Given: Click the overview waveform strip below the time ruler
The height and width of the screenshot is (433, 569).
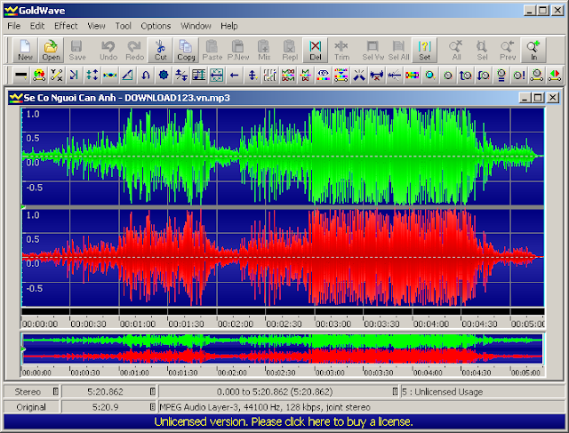Looking at the screenshot, I should coord(281,349).
